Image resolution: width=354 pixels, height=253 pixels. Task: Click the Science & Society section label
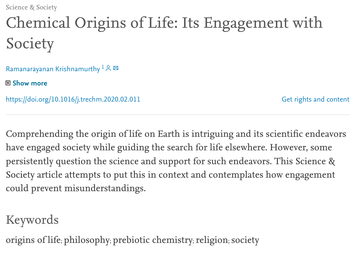[x=32, y=7]
